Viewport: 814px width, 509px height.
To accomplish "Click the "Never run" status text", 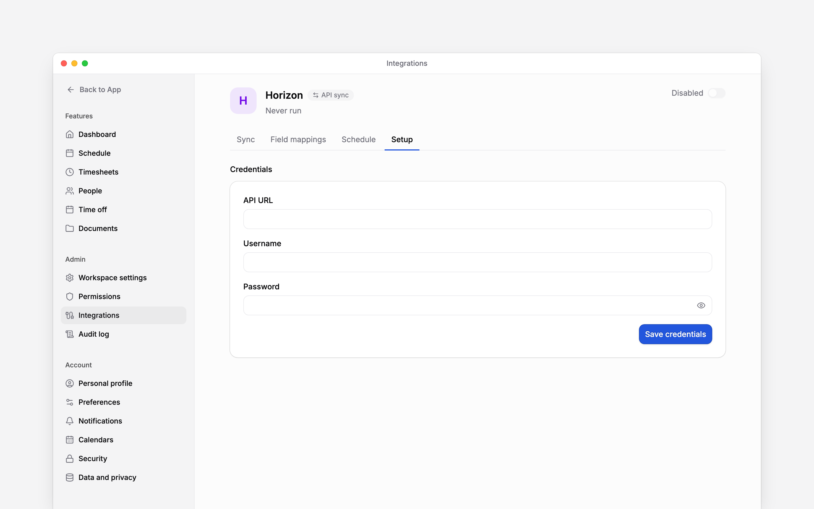I will tap(283, 111).
